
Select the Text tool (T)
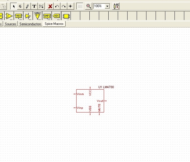pos(34,6)
